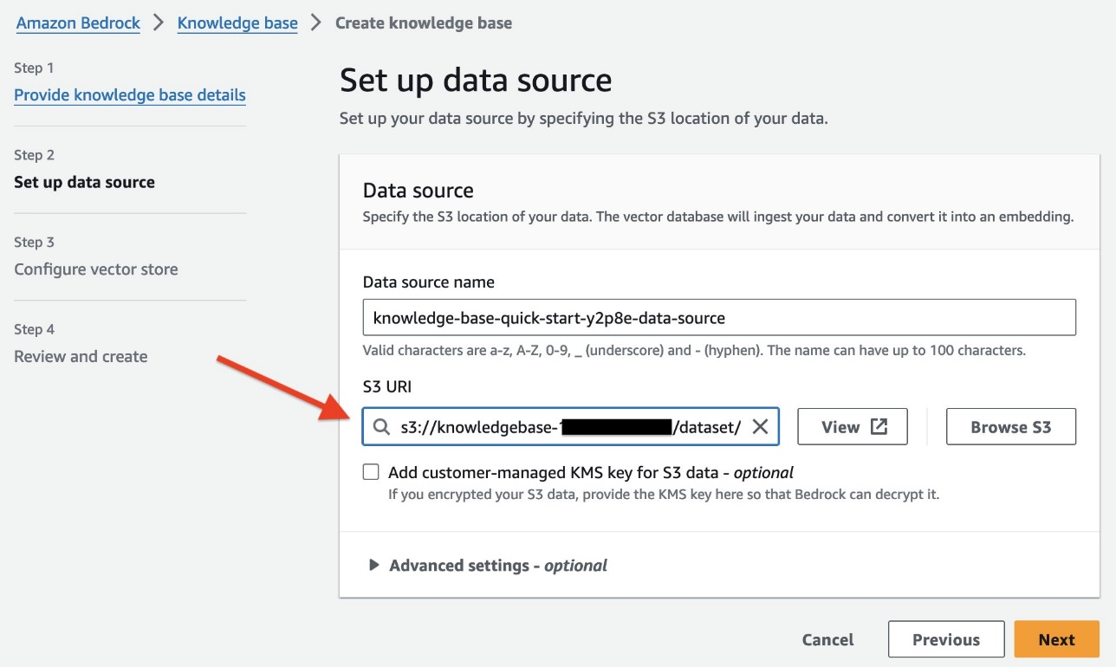Viewport: 1116px width, 667px height.
Task: Expand the Advanced settings section
Action: 489,566
